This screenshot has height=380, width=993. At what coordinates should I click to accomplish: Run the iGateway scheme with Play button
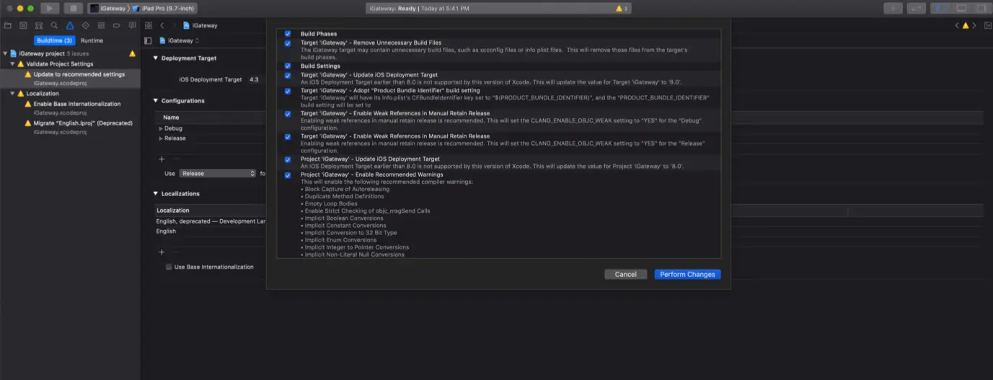[50, 8]
